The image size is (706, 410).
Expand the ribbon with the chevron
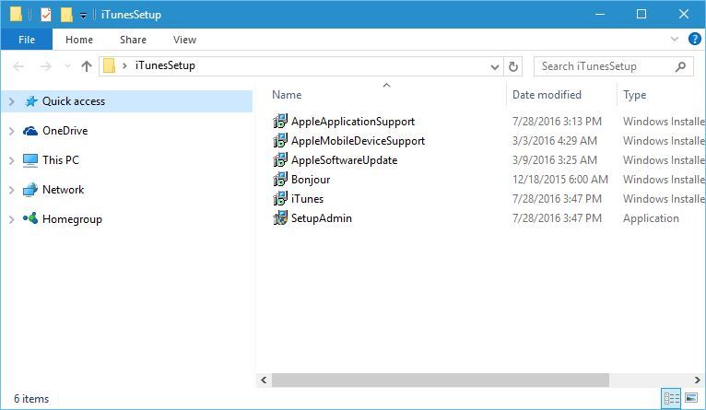click(675, 39)
